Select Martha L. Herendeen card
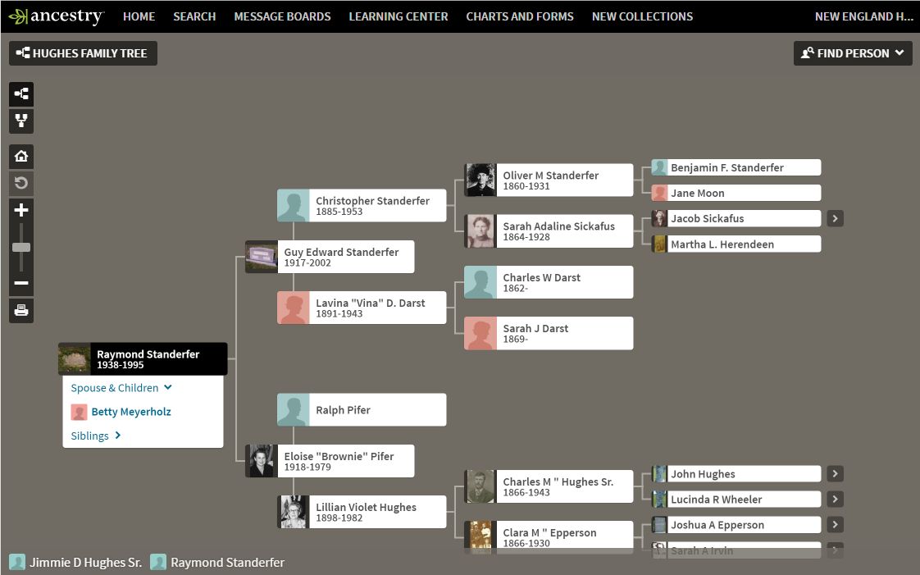 click(x=736, y=244)
